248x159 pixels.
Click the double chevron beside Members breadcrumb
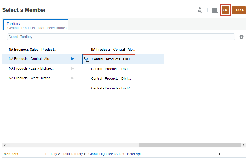pos(220,154)
